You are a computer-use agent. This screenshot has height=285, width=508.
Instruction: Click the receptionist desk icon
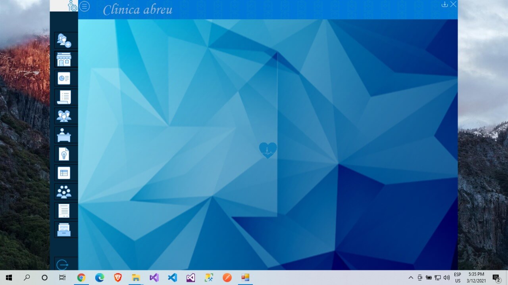pos(64,135)
